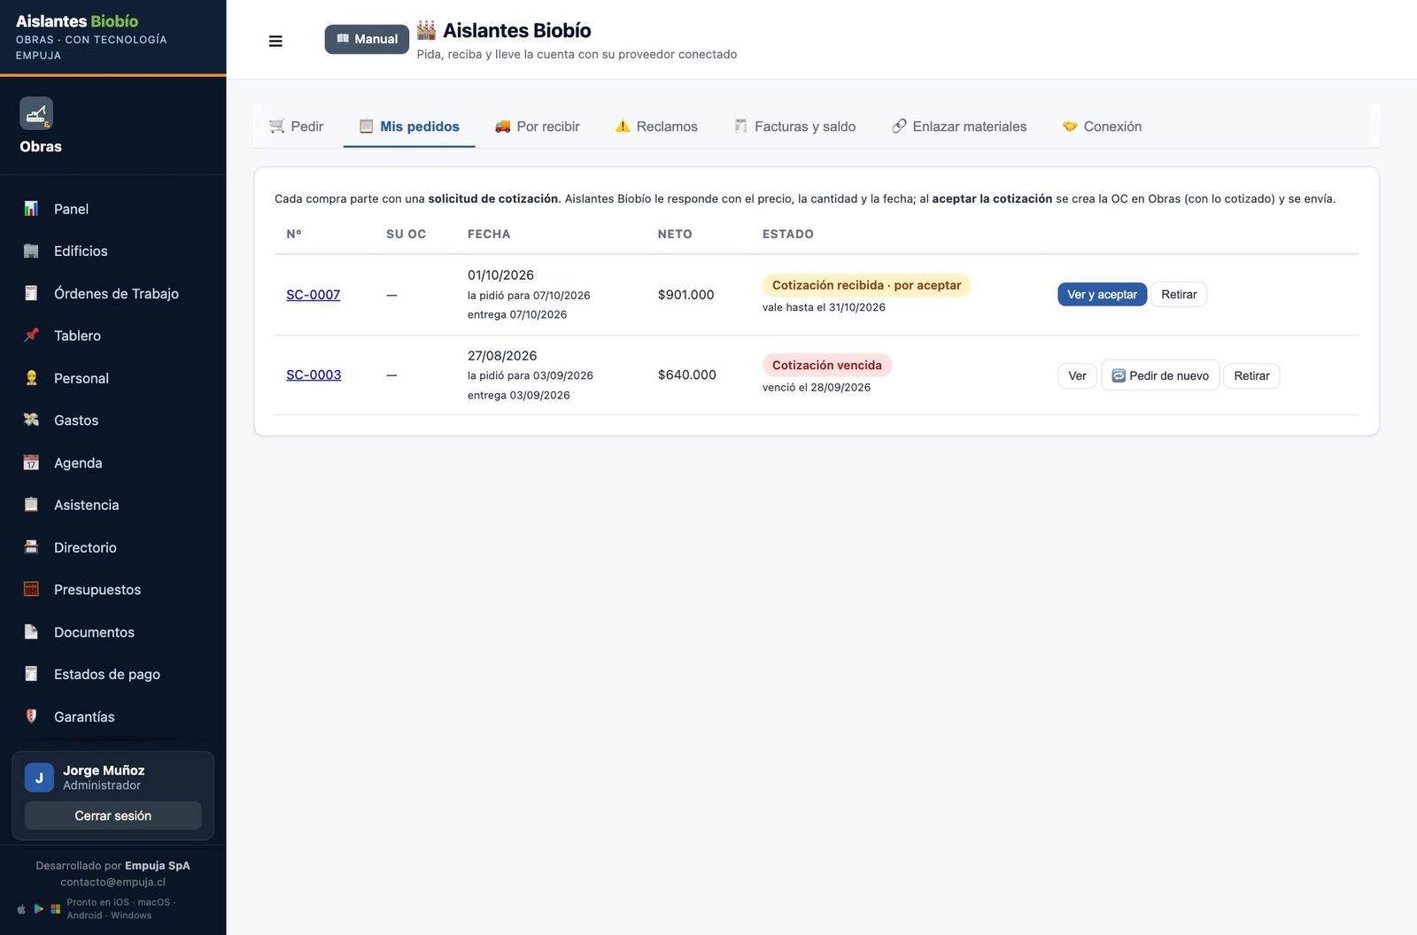
Task: Go to Asistencia section
Action: point(113,505)
